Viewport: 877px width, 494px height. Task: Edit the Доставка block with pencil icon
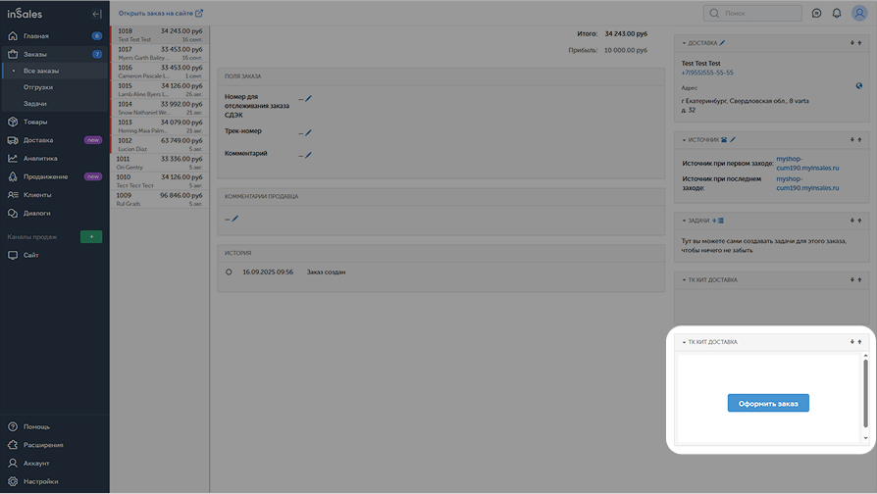(723, 43)
